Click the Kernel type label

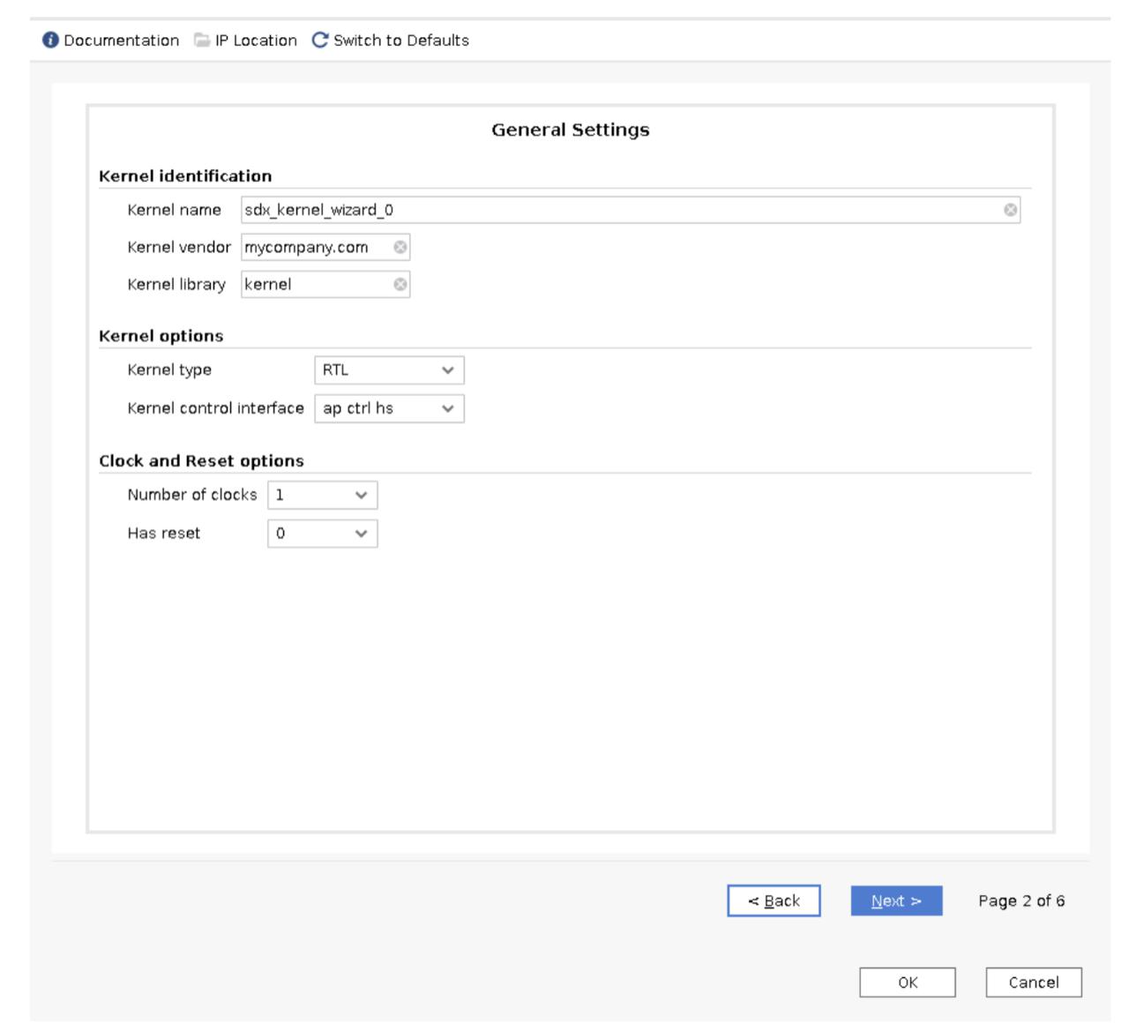(x=169, y=370)
